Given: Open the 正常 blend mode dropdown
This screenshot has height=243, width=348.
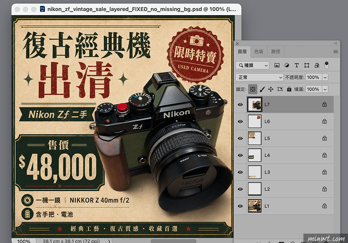Looking at the screenshot, I should 260,77.
